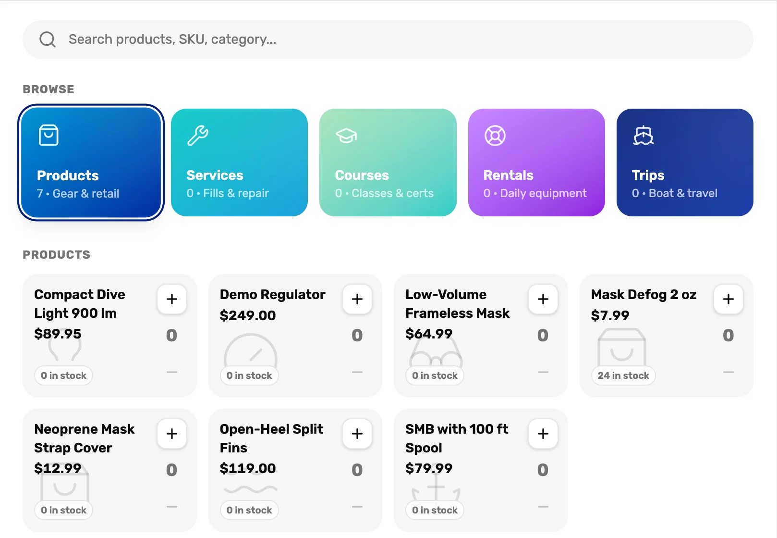Image resolution: width=777 pixels, height=538 pixels.
Task: Add Demo Regulator using plus button
Action: click(357, 299)
